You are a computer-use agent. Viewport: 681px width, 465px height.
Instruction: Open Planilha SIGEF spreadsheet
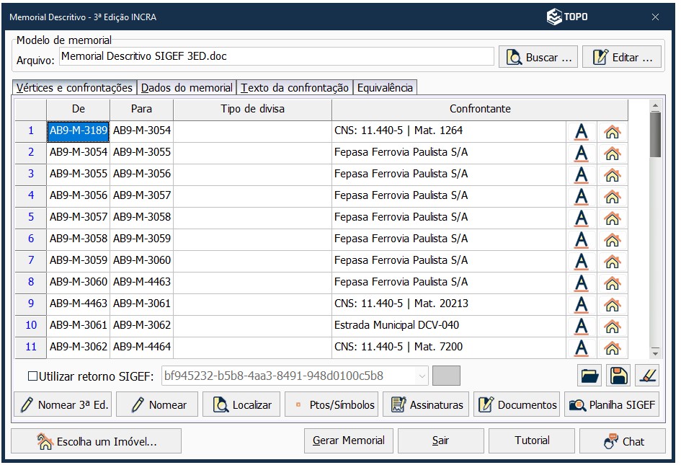click(612, 405)
